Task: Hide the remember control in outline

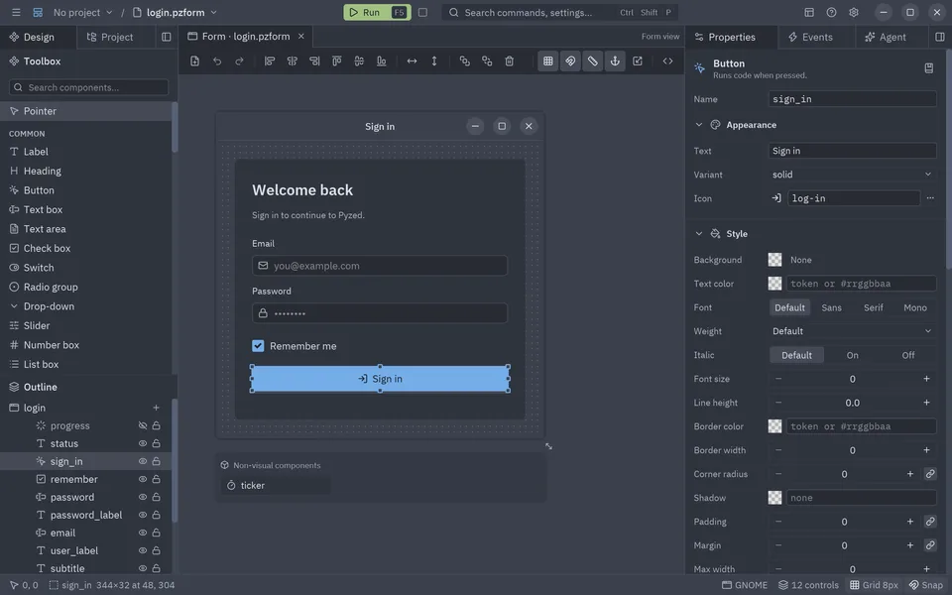Action: (x=143, y=479)
